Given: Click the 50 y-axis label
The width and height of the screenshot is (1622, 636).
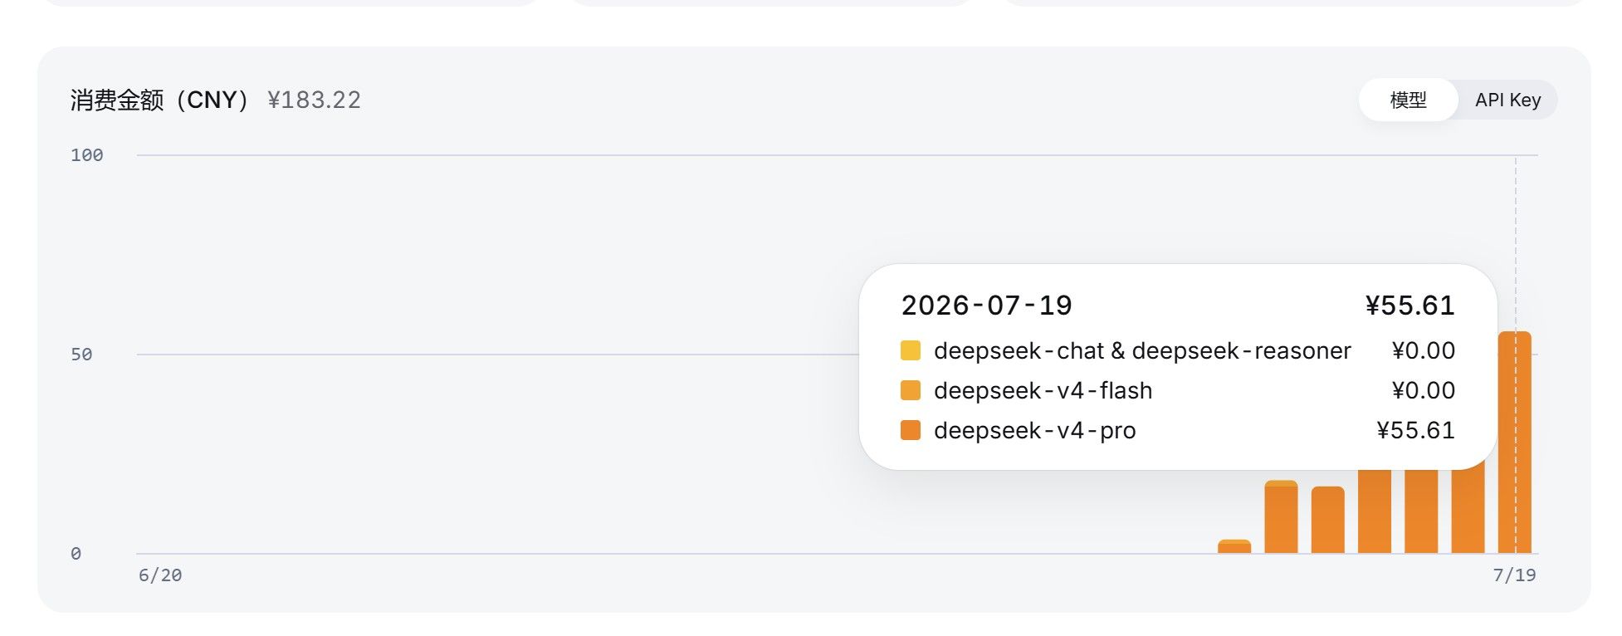Looking at the screenshot, I should 81,355.
